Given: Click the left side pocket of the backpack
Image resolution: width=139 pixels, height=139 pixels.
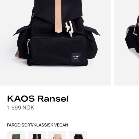Looking at the screenshot, I should (x=22, y=41).
